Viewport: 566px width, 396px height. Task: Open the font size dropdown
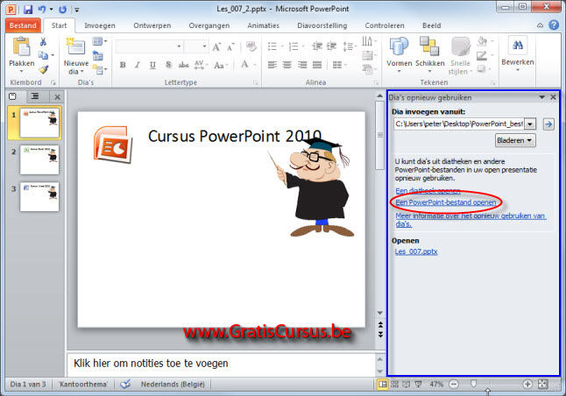point(204,46)
